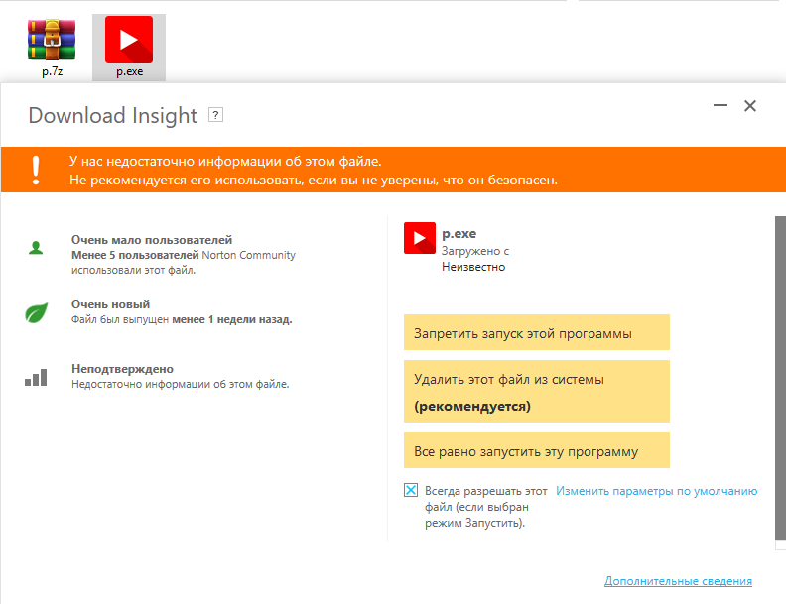Click the green user icon for few users
The image size is (786, 604).
(x=36, y=247)
